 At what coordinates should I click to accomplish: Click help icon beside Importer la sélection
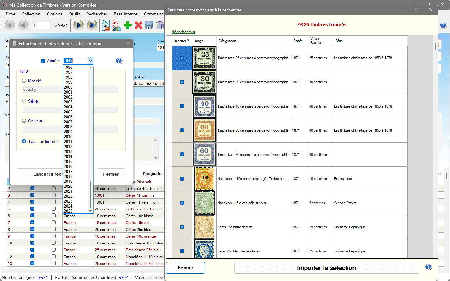(428, 267)
